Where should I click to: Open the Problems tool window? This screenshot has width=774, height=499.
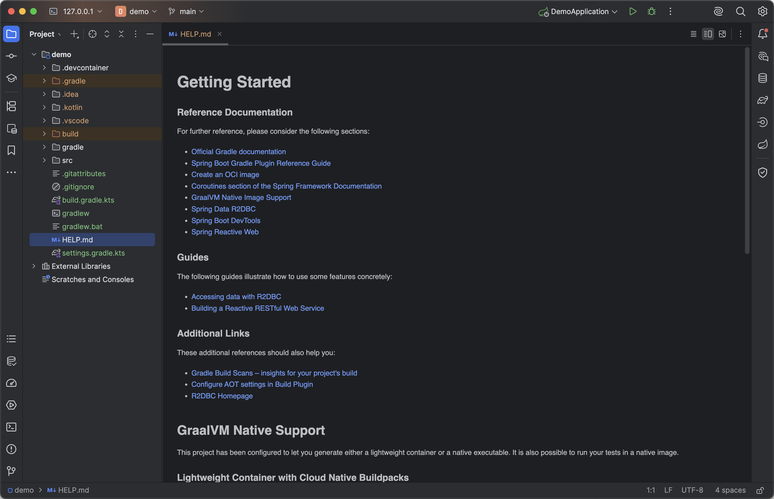click(x=11, y=449)
